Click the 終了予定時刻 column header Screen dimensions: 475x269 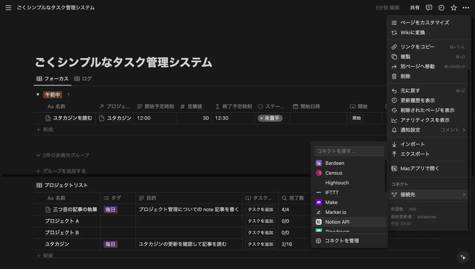click(234, 107)
